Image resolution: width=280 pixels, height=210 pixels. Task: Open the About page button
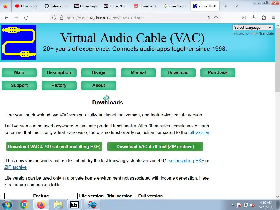(98, 86)
